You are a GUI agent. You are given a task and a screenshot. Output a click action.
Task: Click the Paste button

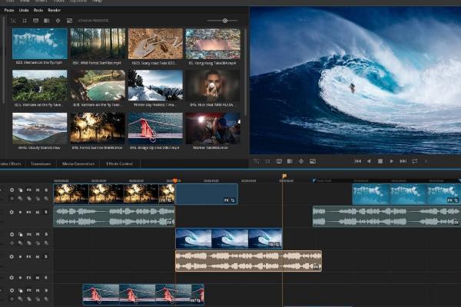(x=9, y=10)
